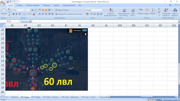Decrease the cell indent
The image size is (180, 101).
tap(49, 14)
